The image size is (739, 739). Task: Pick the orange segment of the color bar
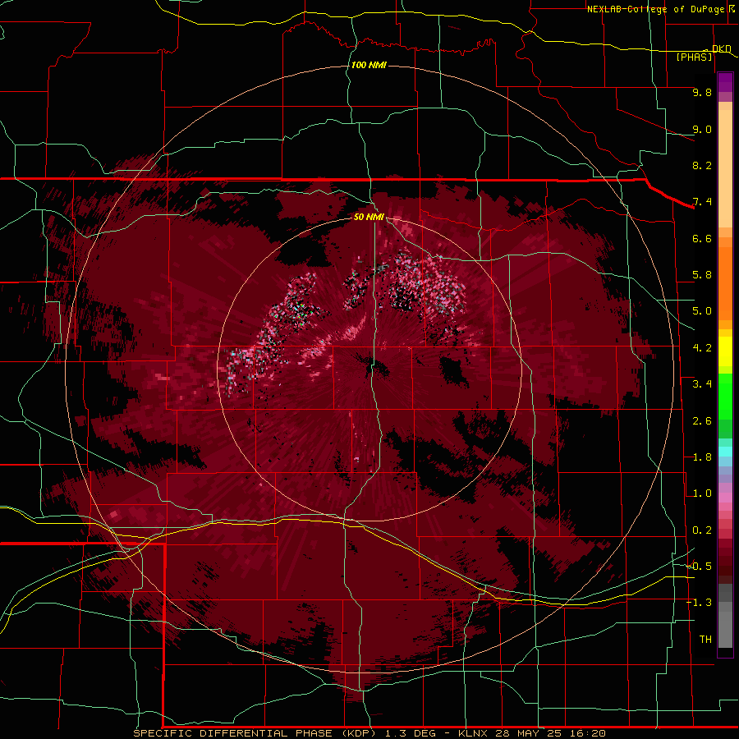click(x=725, y=278)
